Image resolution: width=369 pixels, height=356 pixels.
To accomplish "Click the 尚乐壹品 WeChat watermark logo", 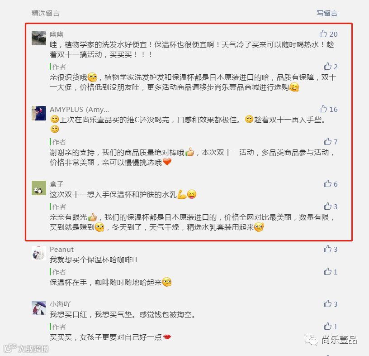I will point(331,340).
